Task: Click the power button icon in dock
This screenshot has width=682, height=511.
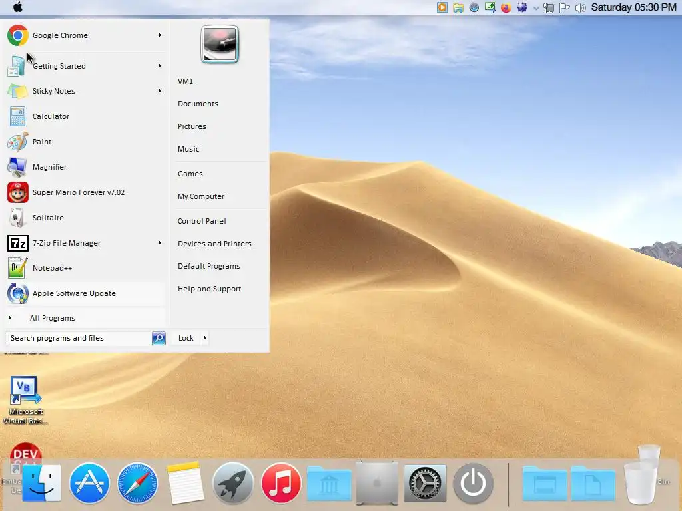Action: (x=474, y=483)
